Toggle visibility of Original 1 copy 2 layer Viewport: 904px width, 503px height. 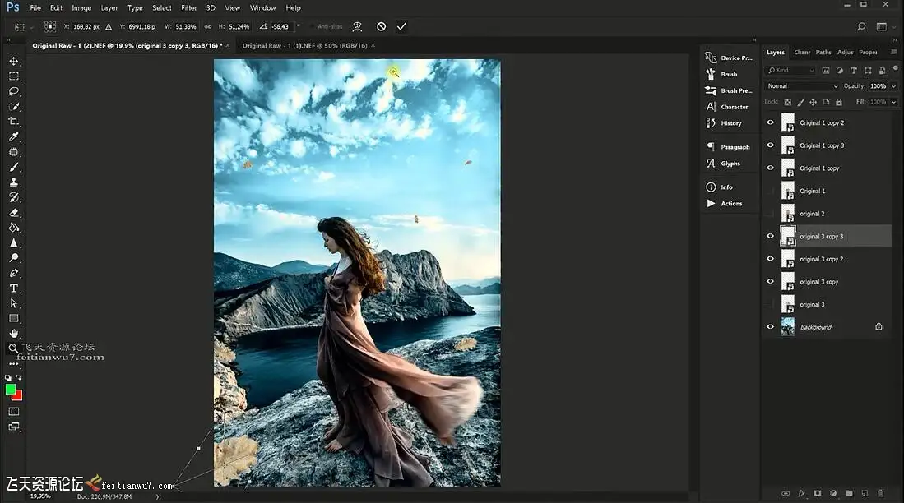(x=771, y=122)
